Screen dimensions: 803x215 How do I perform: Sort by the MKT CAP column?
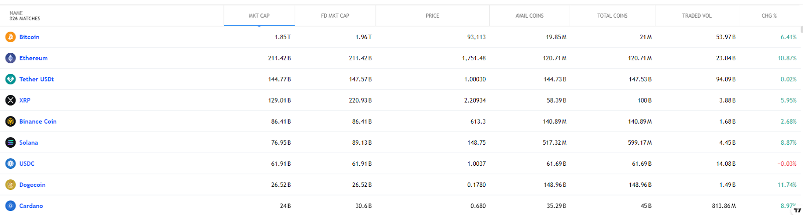[x=259, y=16]
